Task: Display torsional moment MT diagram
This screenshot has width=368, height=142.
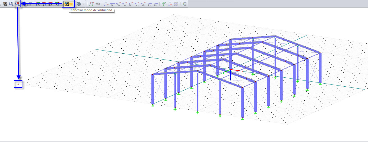Action: [131, 4]
